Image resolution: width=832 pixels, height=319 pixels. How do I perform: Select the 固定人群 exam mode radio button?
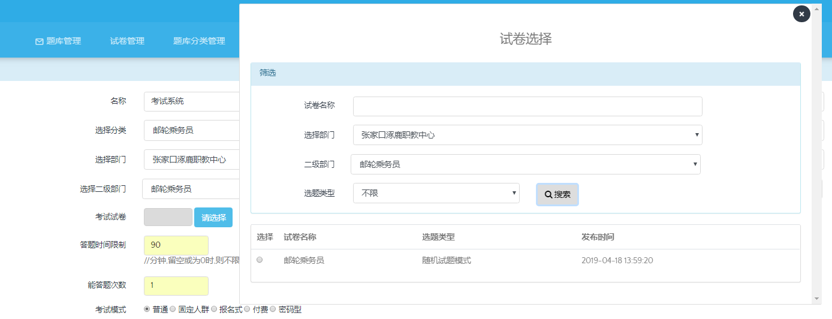173,309
